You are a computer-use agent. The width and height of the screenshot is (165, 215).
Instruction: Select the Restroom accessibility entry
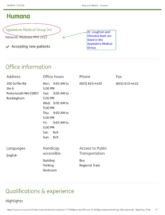coord(50,170)
